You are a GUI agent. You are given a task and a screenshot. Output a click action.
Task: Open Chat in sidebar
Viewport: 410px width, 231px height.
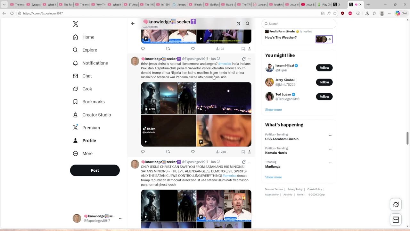[x=82, y=76]
